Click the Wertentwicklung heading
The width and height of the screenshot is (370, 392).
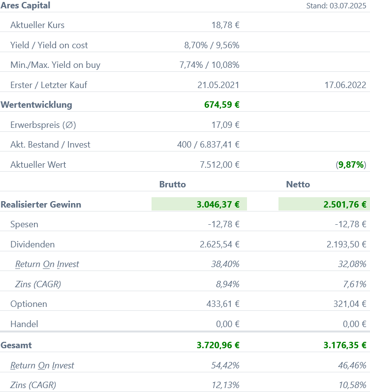click(x=36, y=105)
